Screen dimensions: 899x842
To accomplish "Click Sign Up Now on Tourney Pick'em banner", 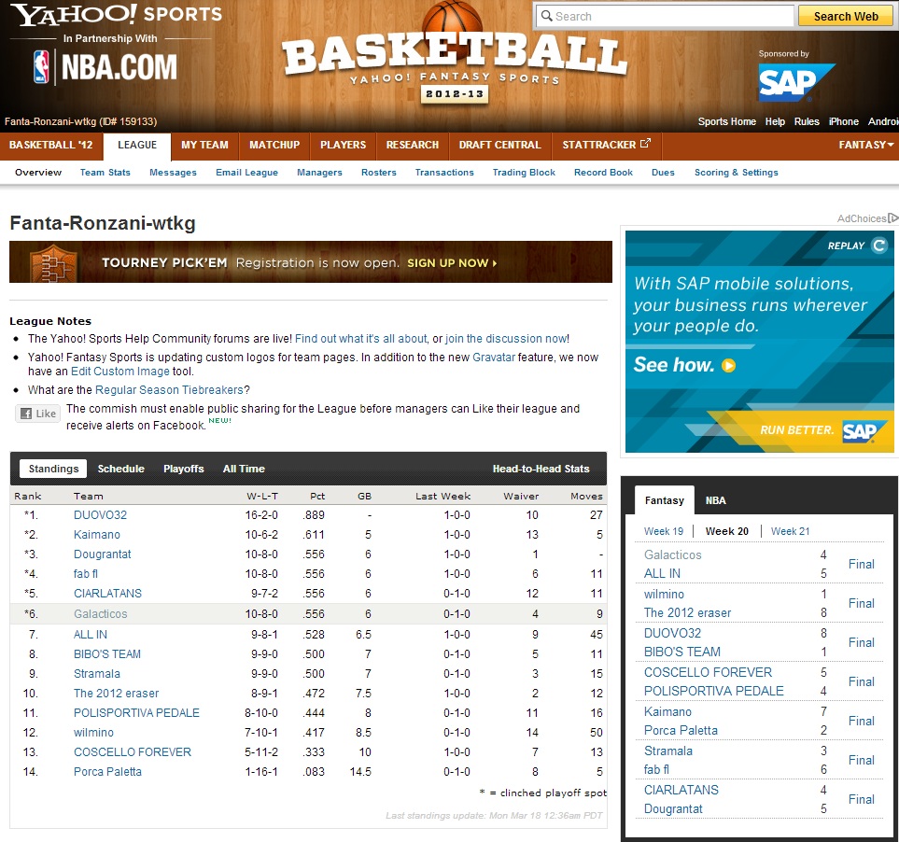I will click(452, 263).
